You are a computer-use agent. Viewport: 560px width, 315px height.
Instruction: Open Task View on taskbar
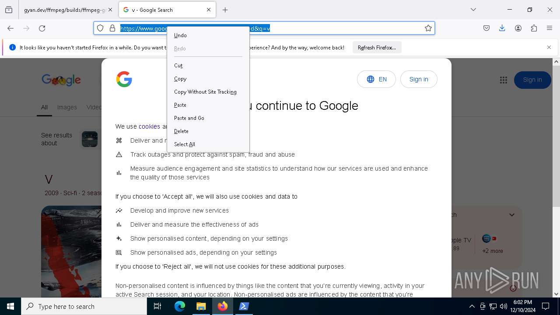[x=157, y=307]
